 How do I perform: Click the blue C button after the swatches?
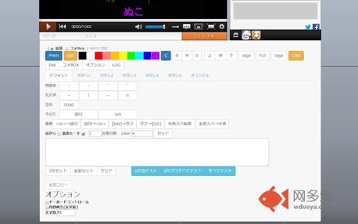pyautogui.click(x=166, y=55)
